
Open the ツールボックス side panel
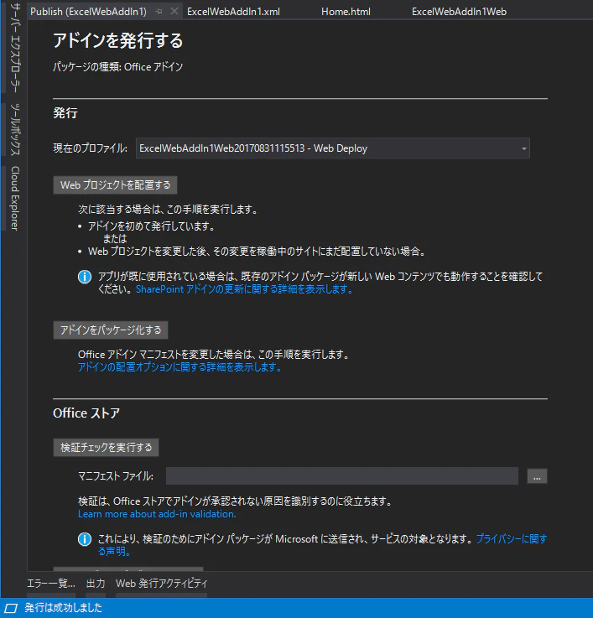coord(15,129)
